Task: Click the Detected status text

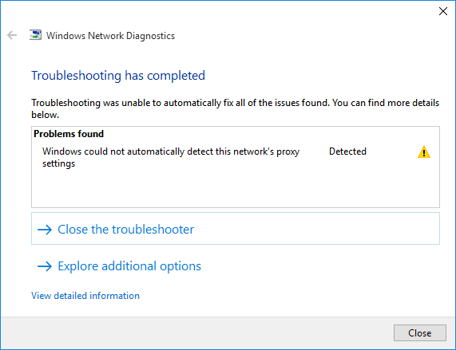Action: (x=347, y=151)
